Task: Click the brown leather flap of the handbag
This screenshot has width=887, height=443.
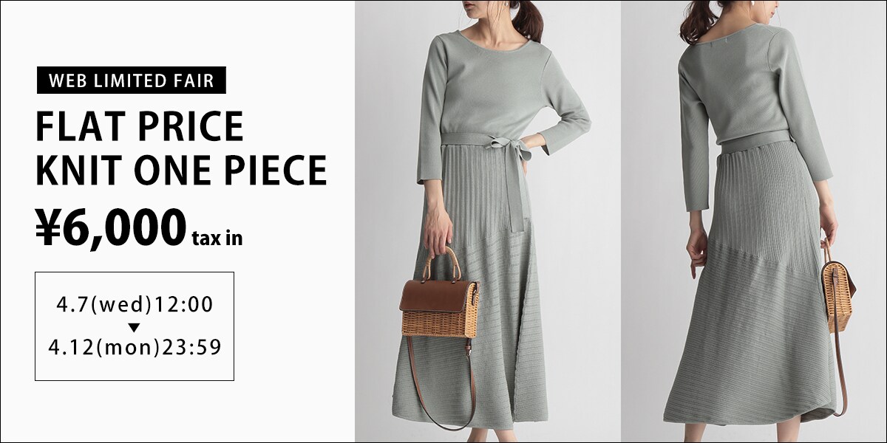Action: click(x=436, y=294)
